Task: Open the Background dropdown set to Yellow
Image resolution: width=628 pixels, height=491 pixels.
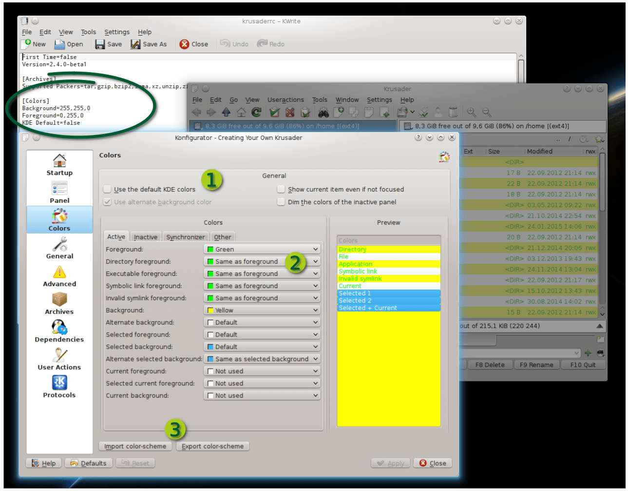Action: click(x=262, y=310)
